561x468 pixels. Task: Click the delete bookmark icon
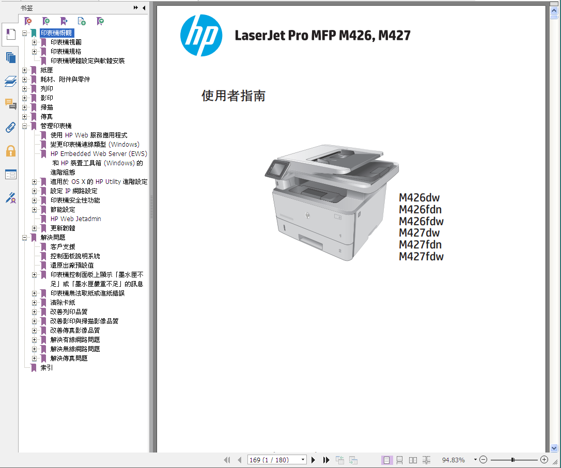[x=28, y=22]
